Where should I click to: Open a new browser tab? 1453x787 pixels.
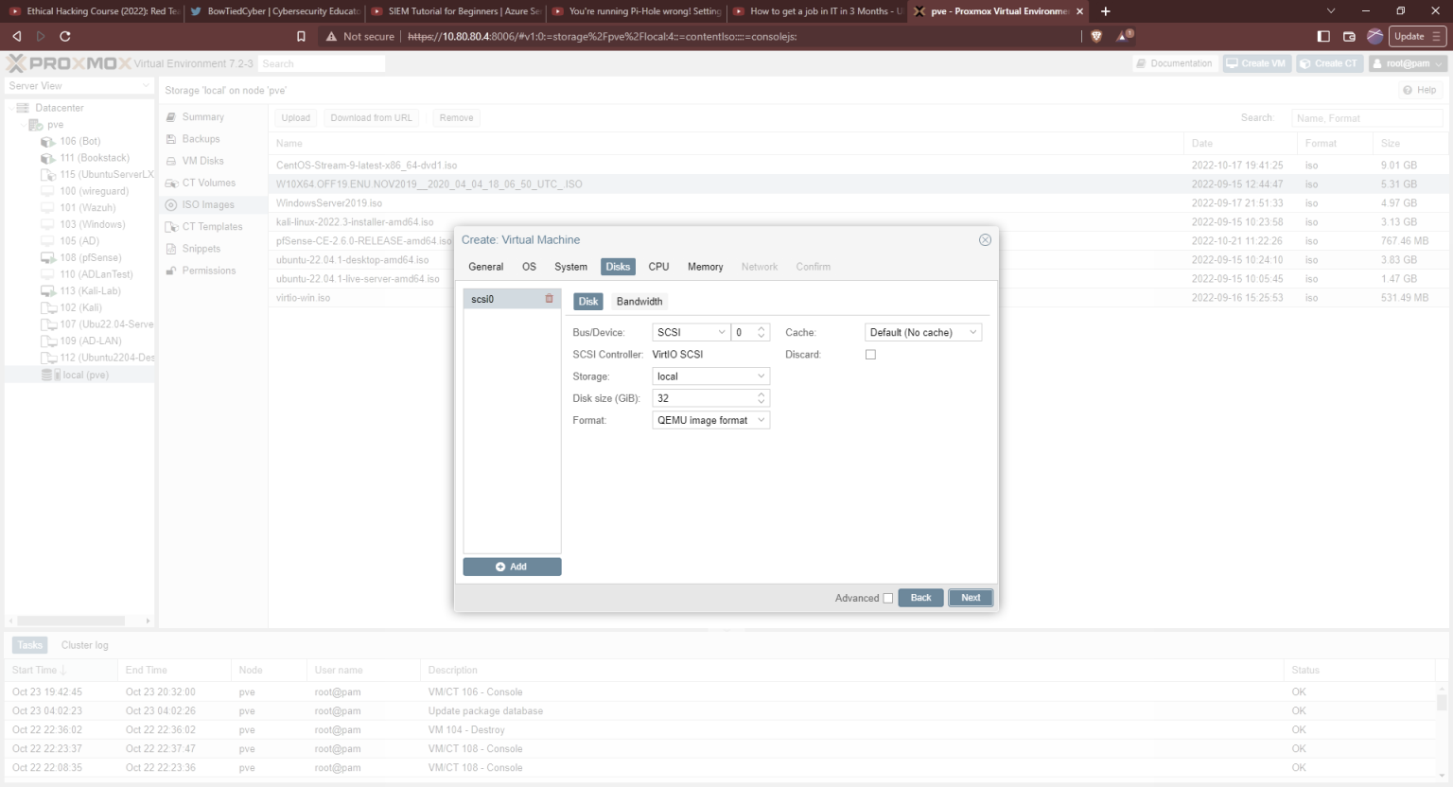coord(1105,11)
